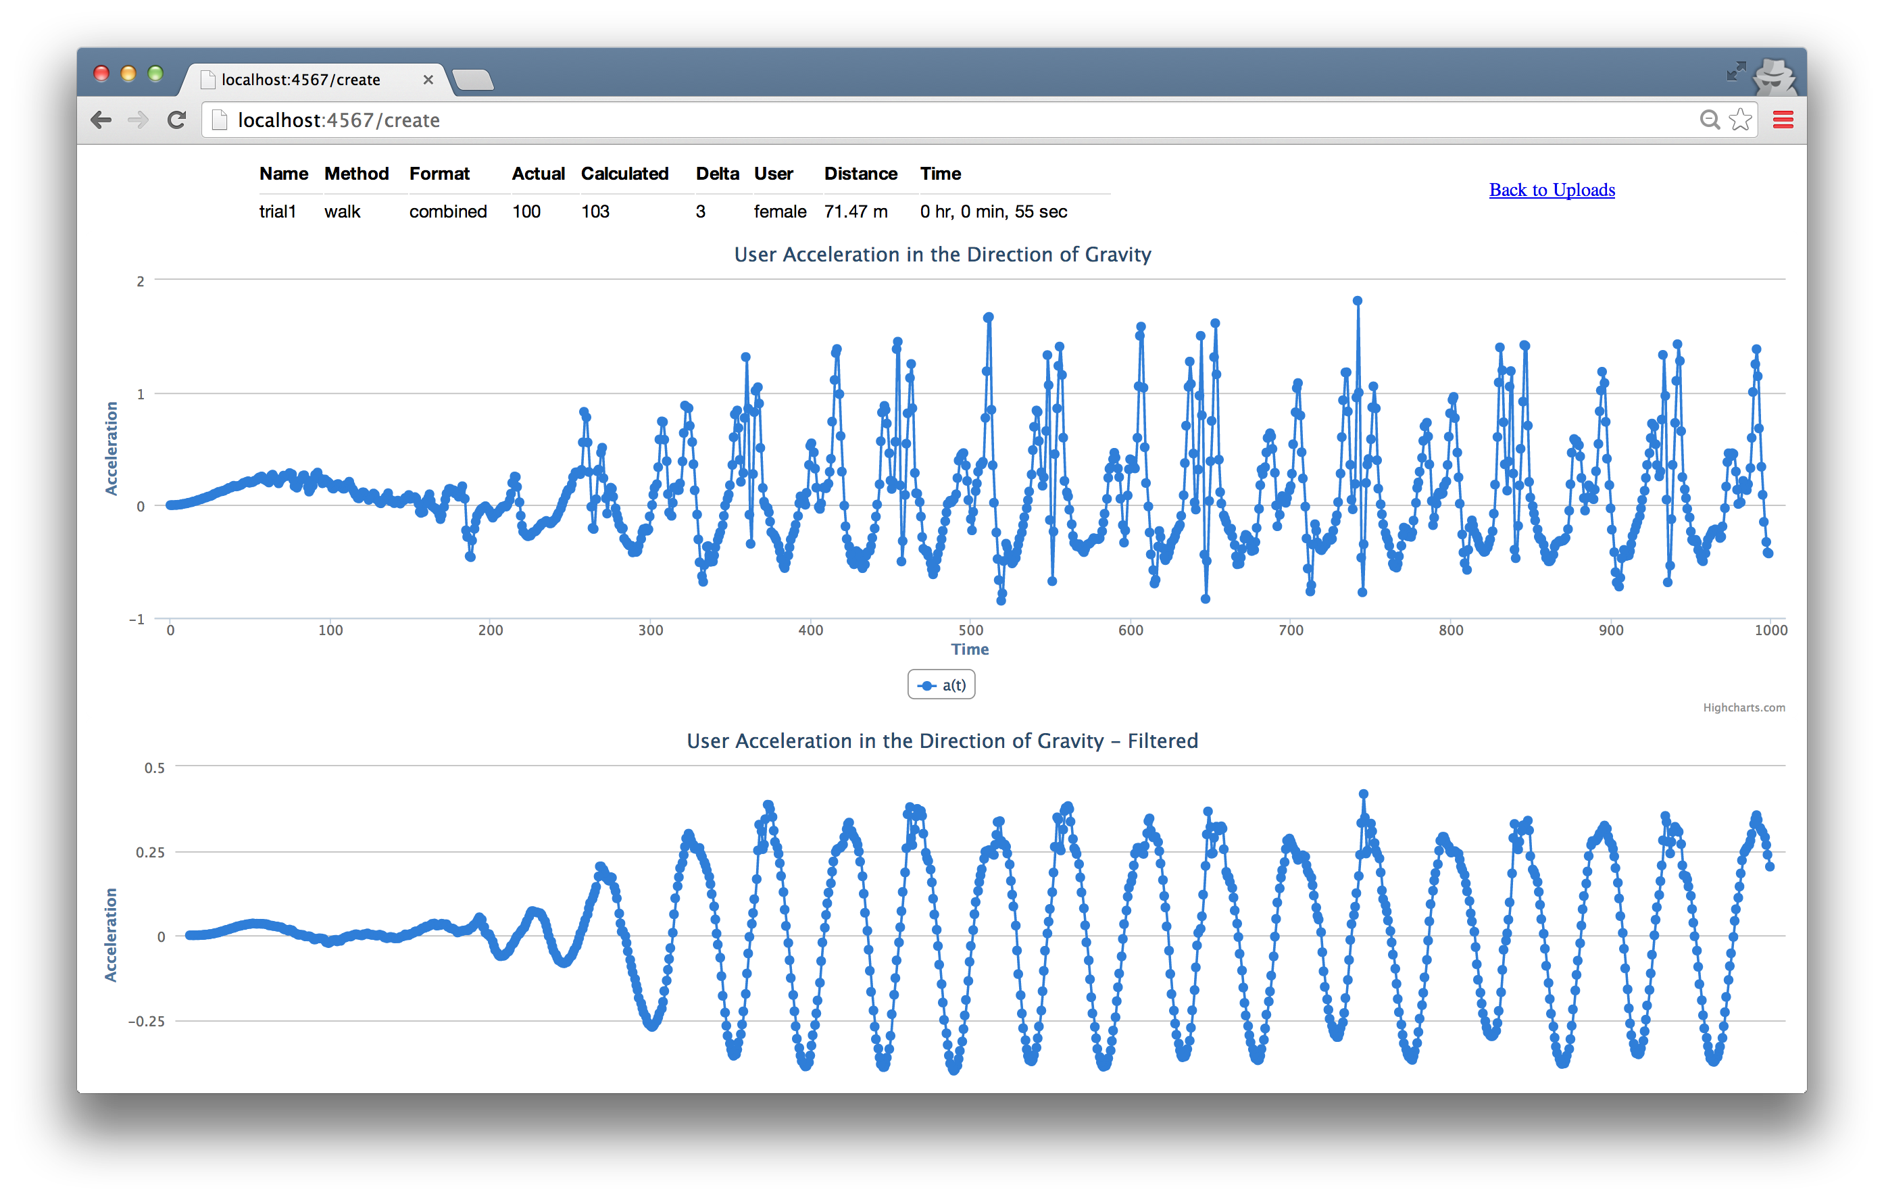Bookmark page with the star icon
This screenshot has height=1200, width=1884.
point(1740,120)
